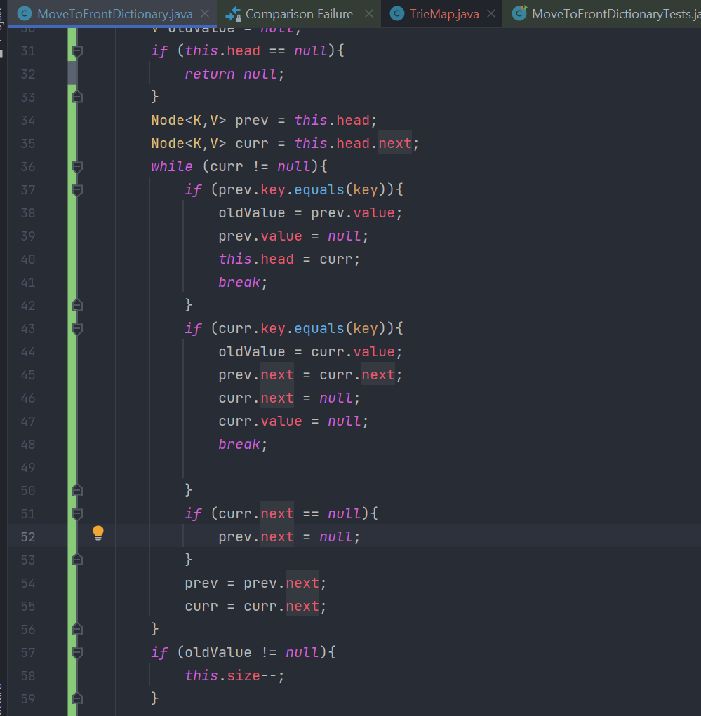Collapse the while loop at line 36
The width and height of the screenshot is (701, 716).
point(78,167)
